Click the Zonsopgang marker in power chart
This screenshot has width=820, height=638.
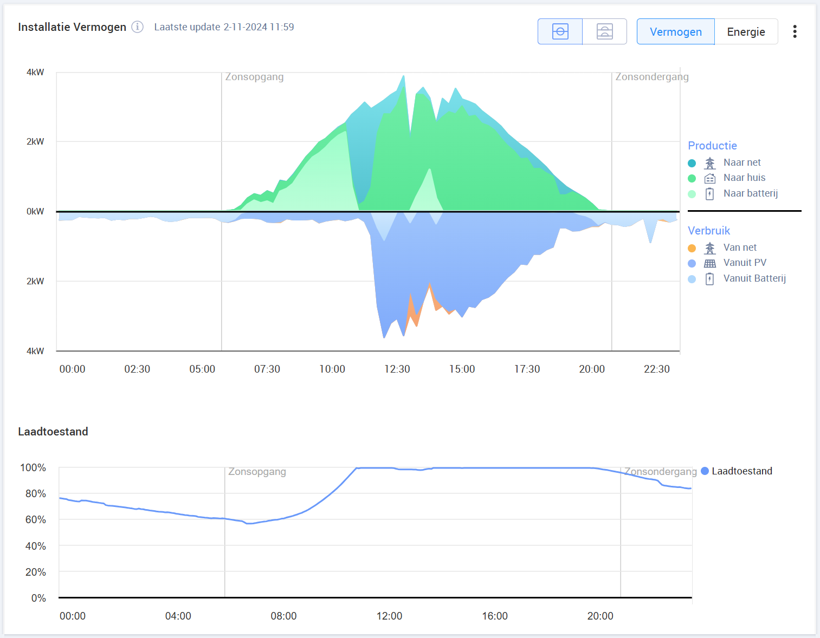pyautogui.click(x=254, y=77)
